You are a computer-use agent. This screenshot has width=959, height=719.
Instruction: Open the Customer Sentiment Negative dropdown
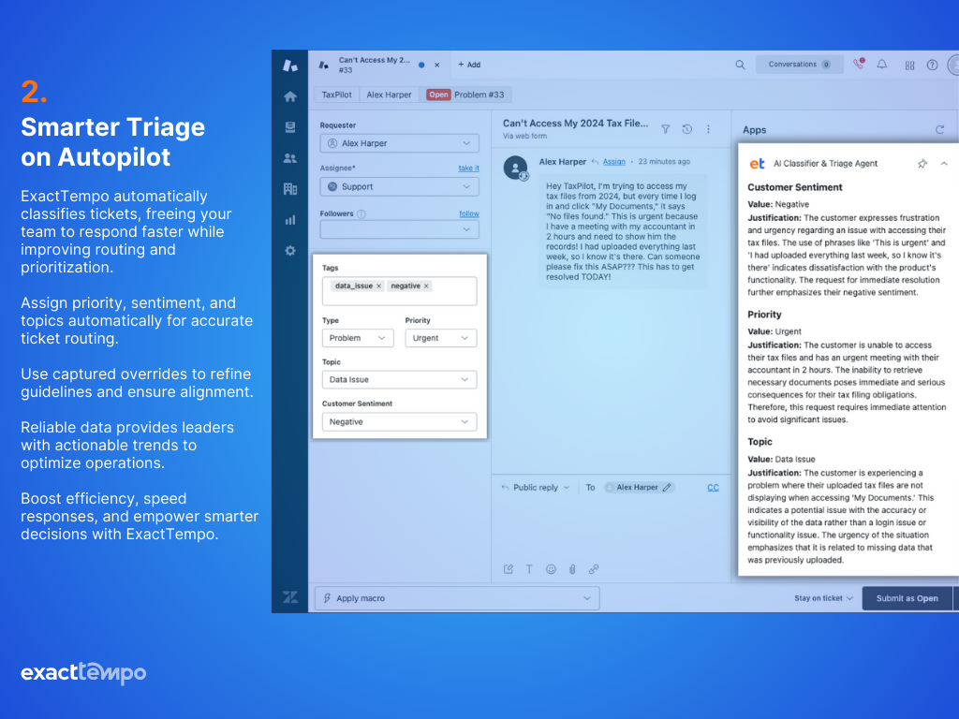click(x=399, y=422)
